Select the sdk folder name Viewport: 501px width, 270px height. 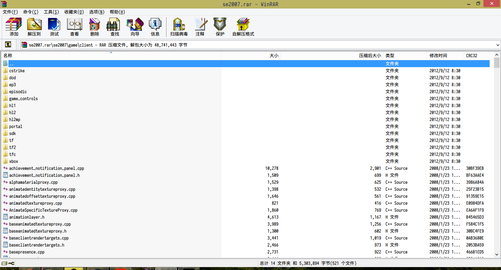click(x=12, y=134)
